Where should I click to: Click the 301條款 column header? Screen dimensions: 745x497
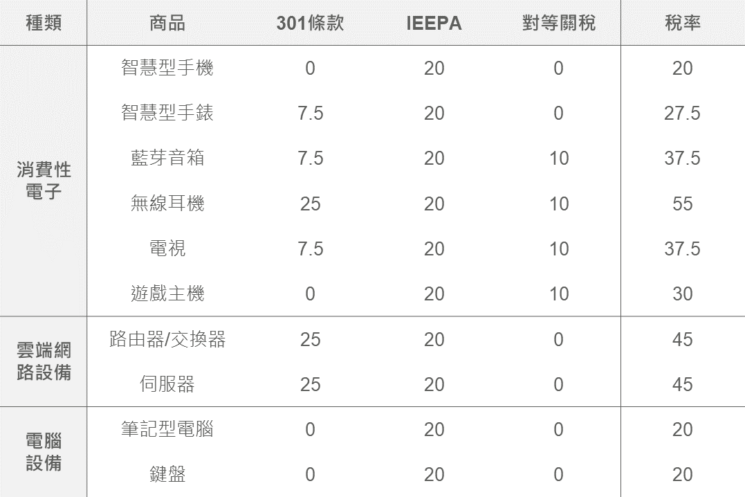click(310, 23)
